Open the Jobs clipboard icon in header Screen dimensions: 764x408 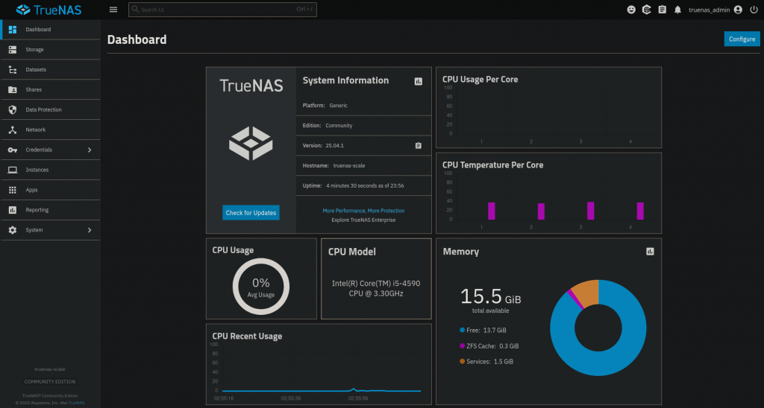[662, 10]
